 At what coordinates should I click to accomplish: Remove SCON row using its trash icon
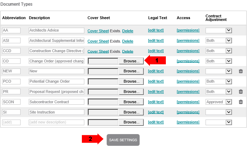[241, 102]
